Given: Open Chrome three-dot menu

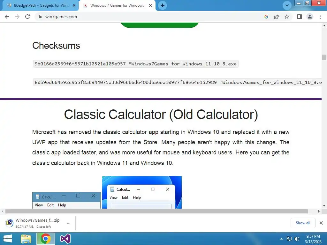Looking at the screenshot, I should (x=320, y=17).
